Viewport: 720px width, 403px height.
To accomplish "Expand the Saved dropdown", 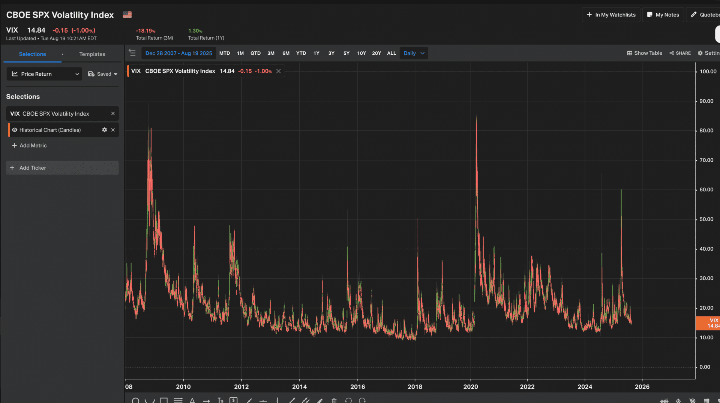I will pyautogui.click(x=103, y=74).
